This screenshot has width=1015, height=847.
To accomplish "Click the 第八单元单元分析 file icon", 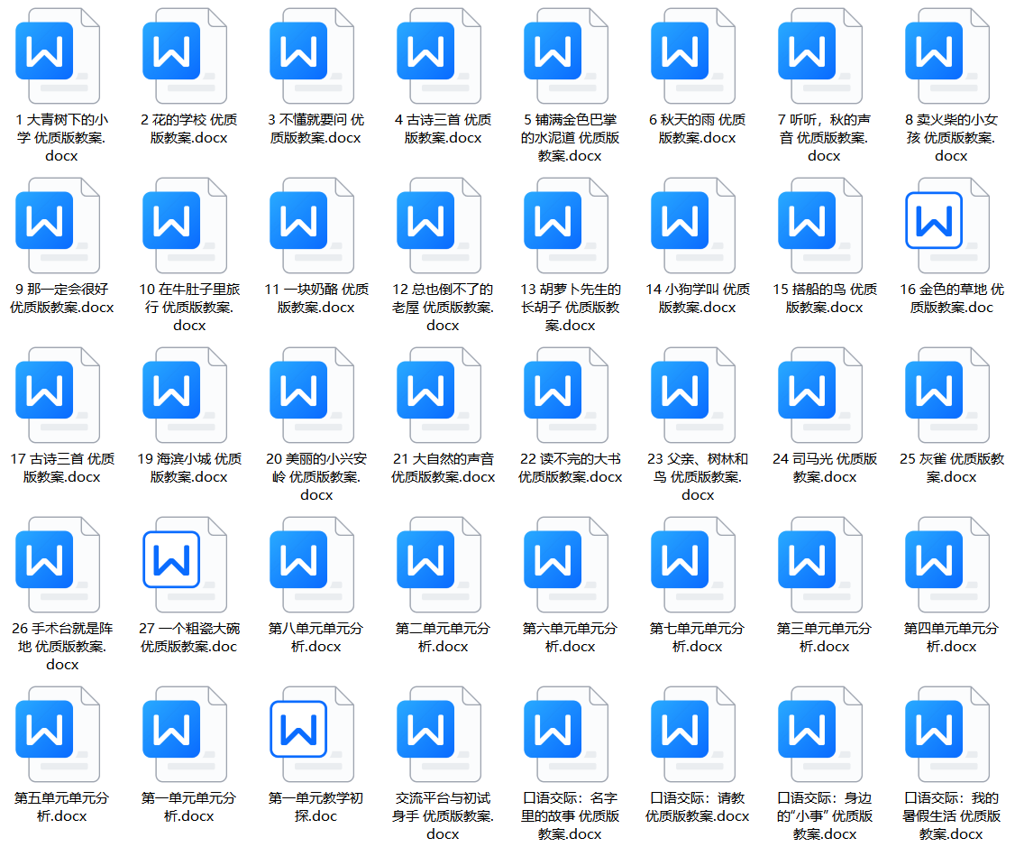I will (312, 565).
